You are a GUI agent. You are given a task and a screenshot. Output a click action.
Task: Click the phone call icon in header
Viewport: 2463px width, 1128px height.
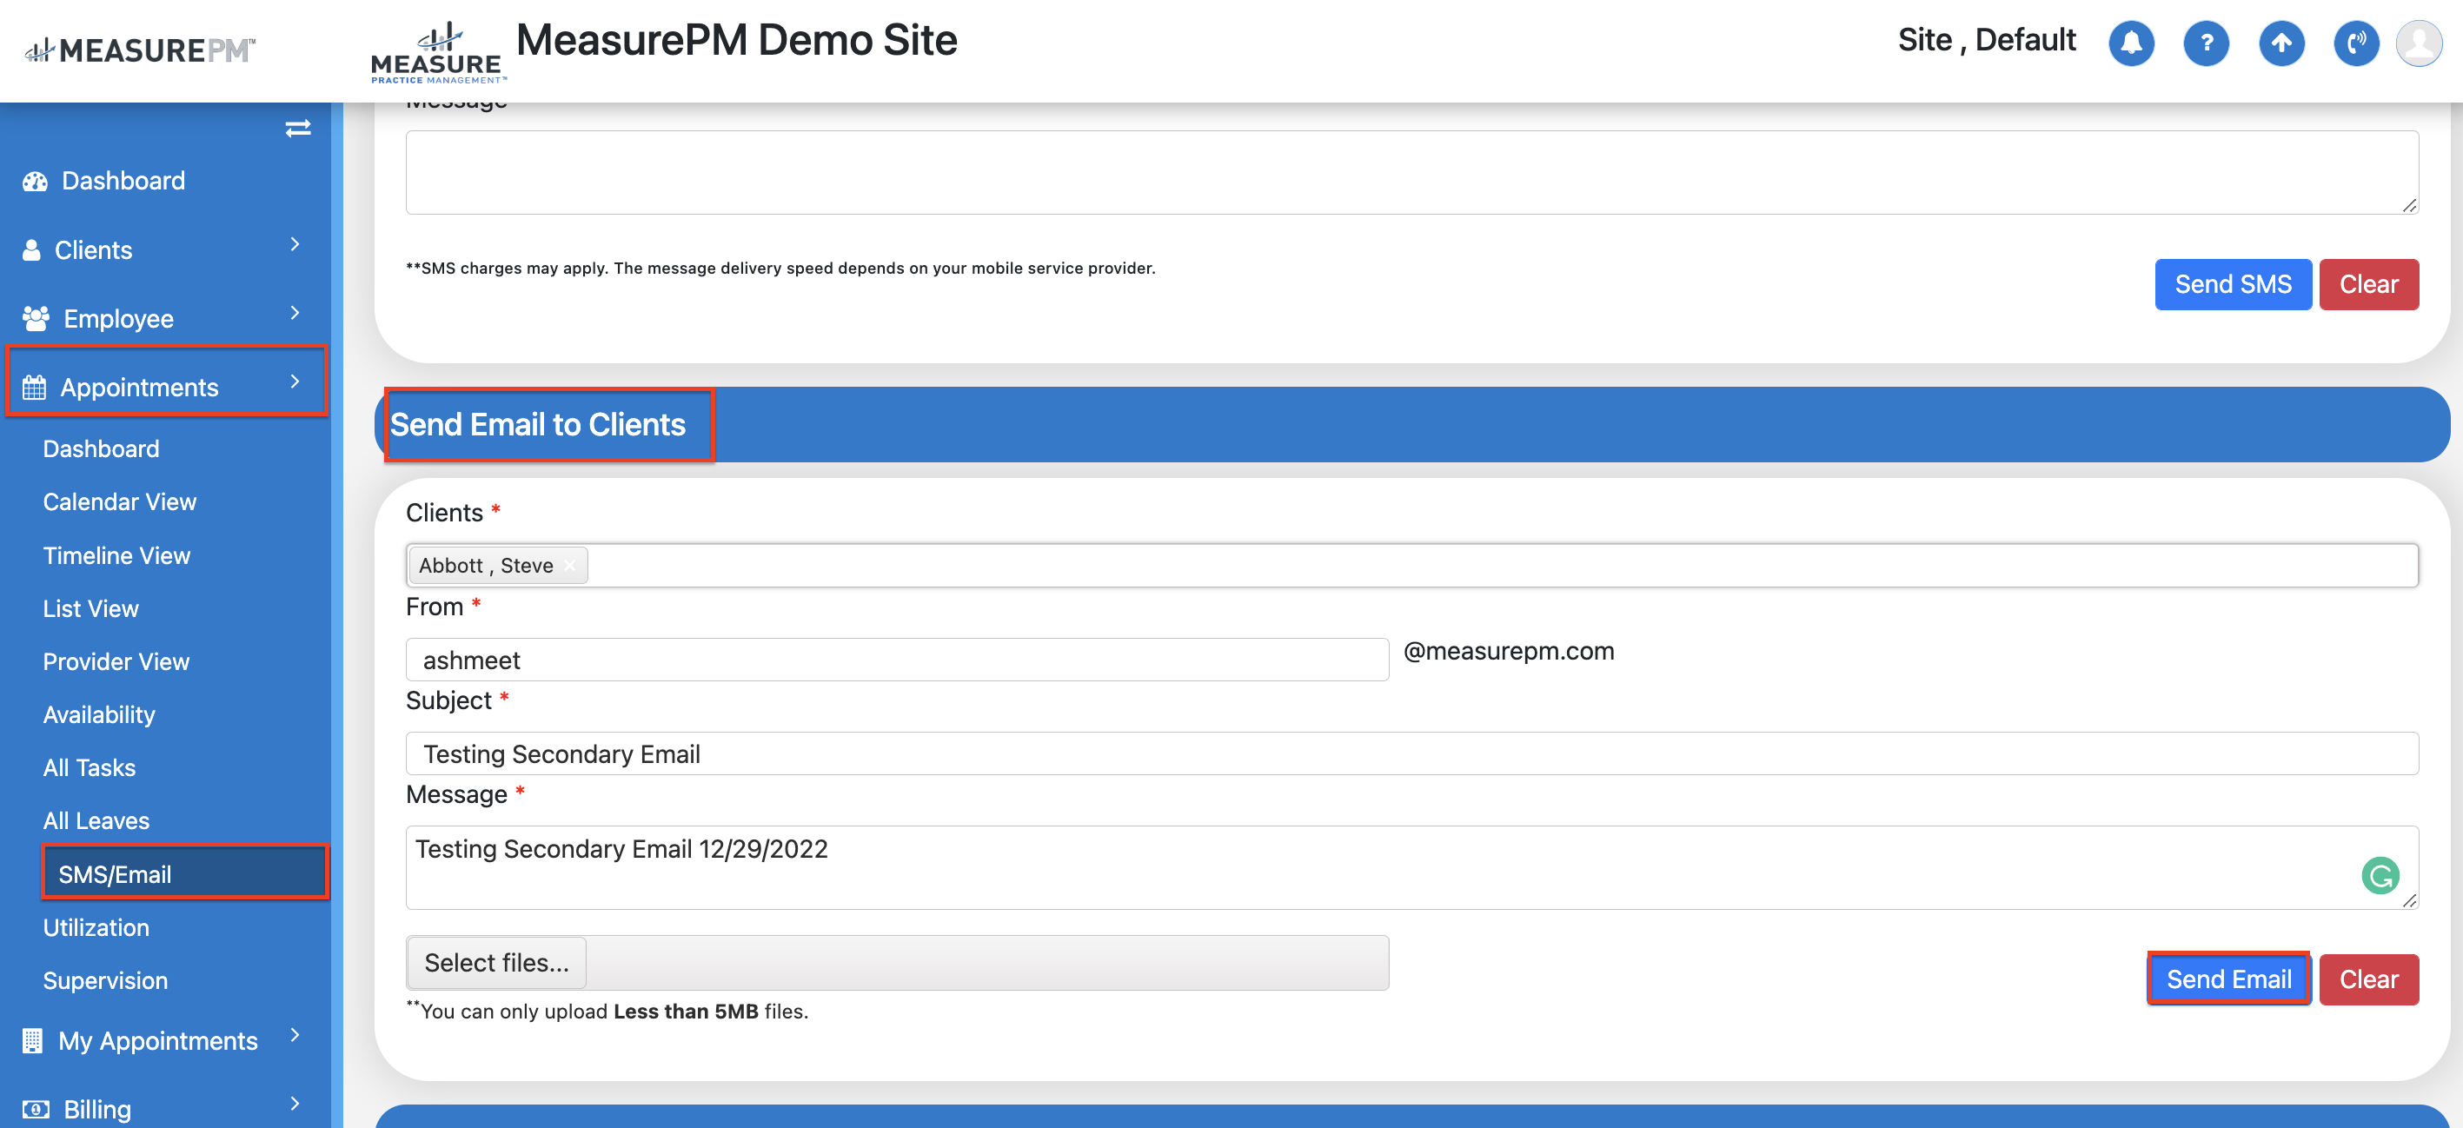coord(2355,43)
